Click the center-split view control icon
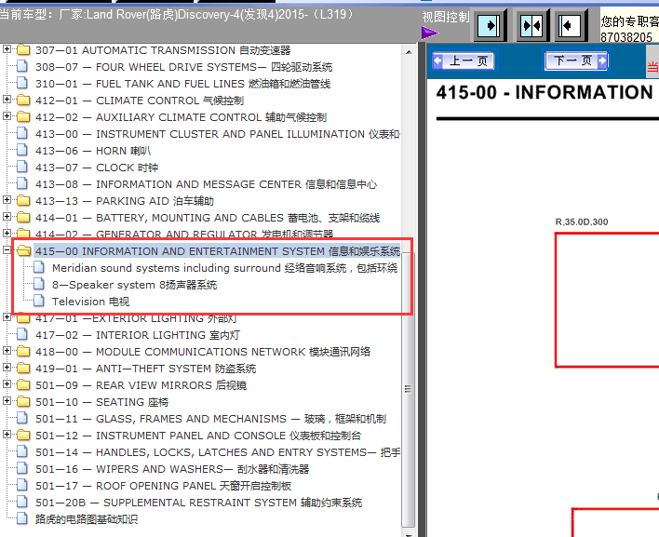 pos(531,26)
